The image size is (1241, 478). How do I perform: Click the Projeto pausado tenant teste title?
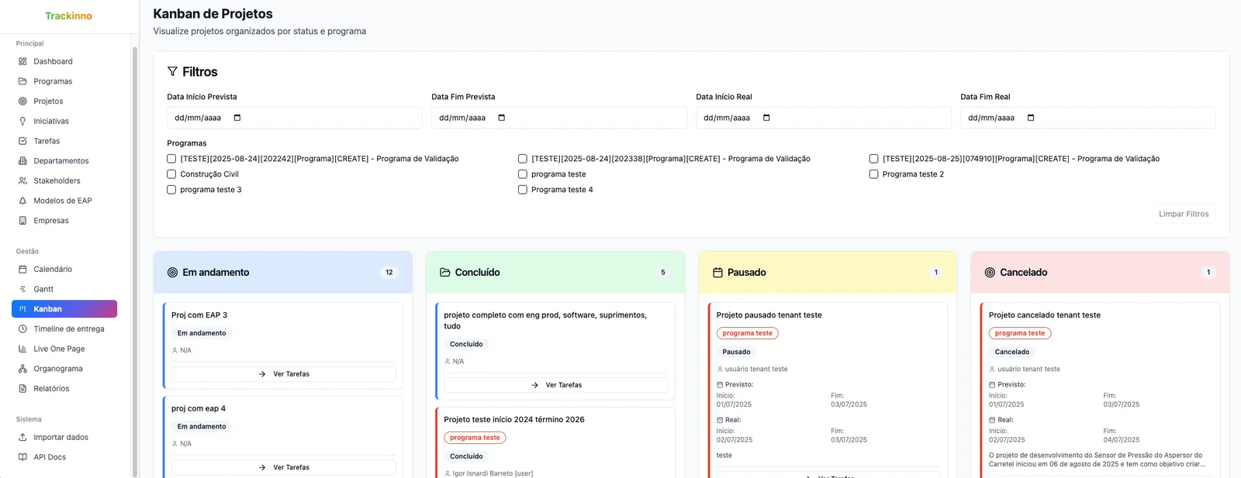(769, 315)
